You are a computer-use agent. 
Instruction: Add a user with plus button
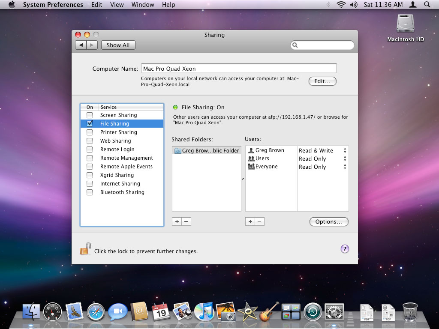(250, 221)
